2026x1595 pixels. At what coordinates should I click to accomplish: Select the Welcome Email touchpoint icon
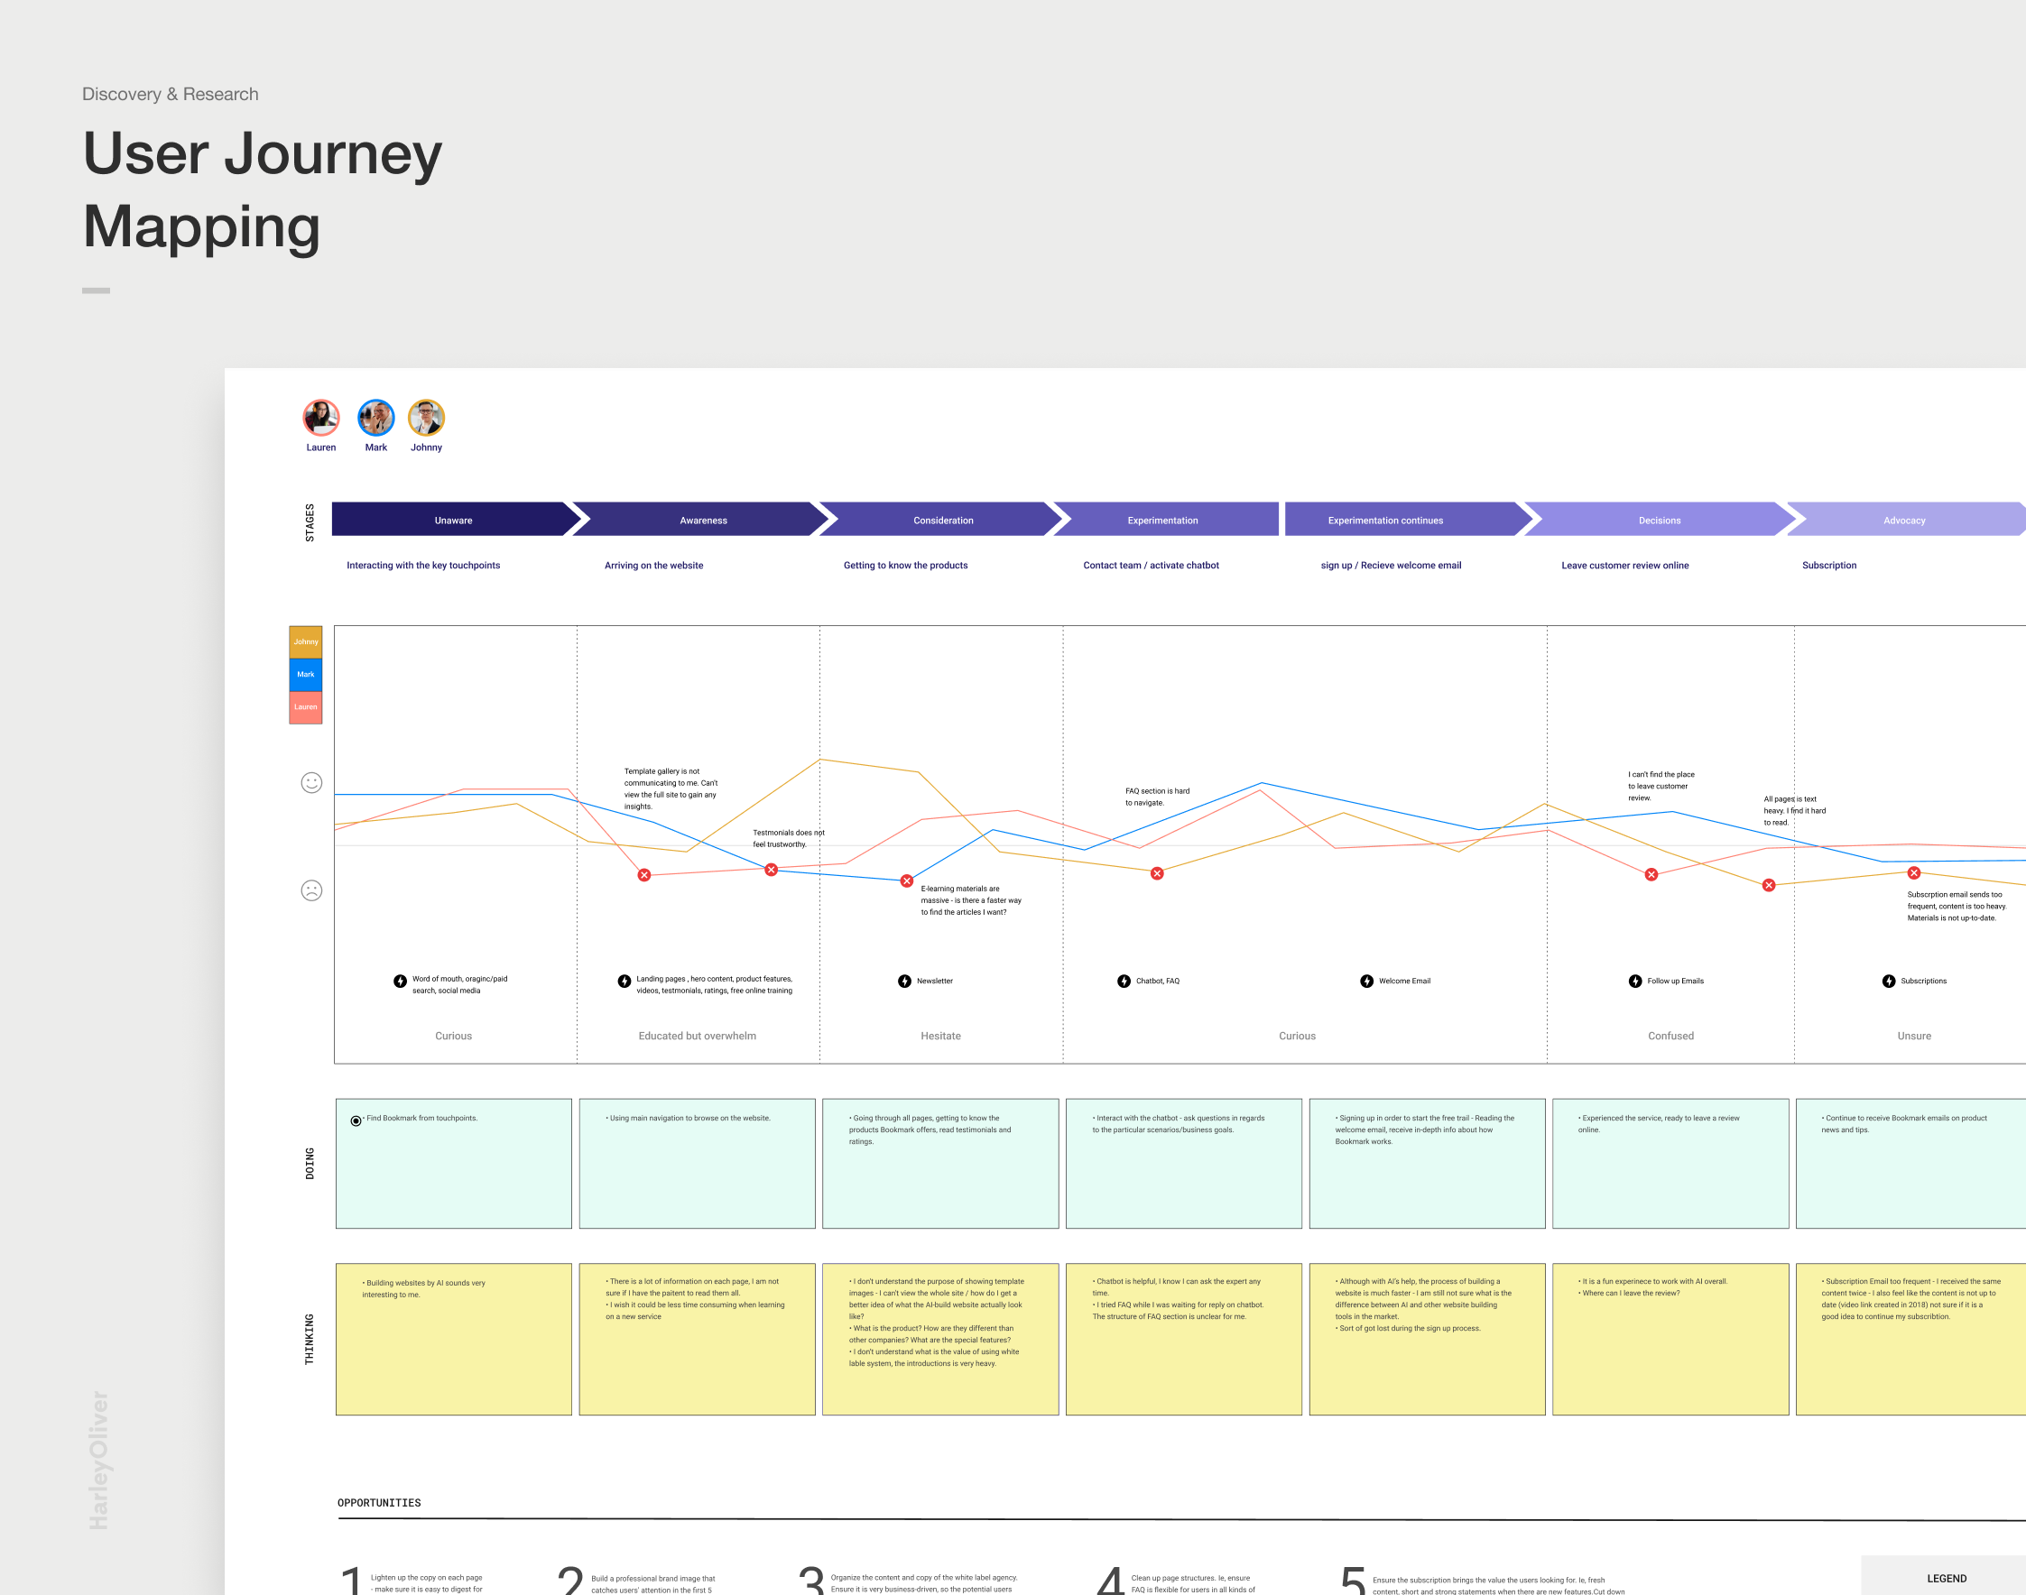(x=1366, y=982)
